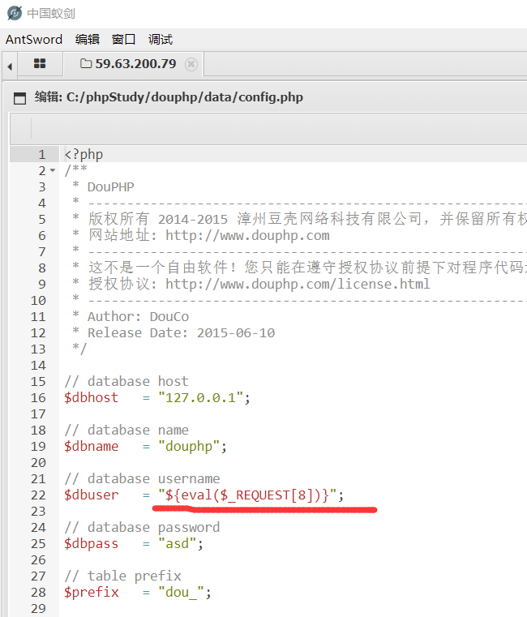Image resolution: width=527 pixels, height=617 pixels.
Task: Click the $dbuser variable
Action: coord(92,495)
